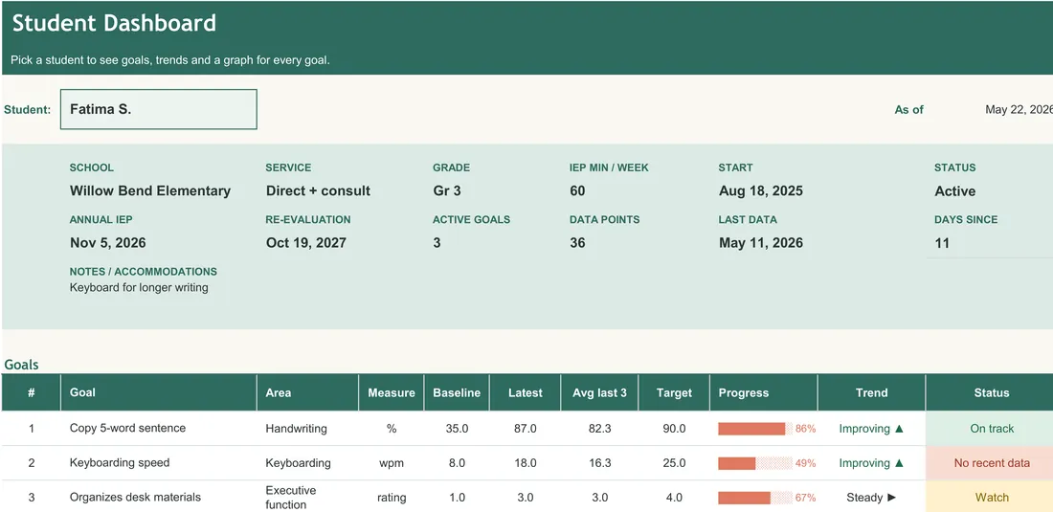Click the target value 25.0

(674, 463)
